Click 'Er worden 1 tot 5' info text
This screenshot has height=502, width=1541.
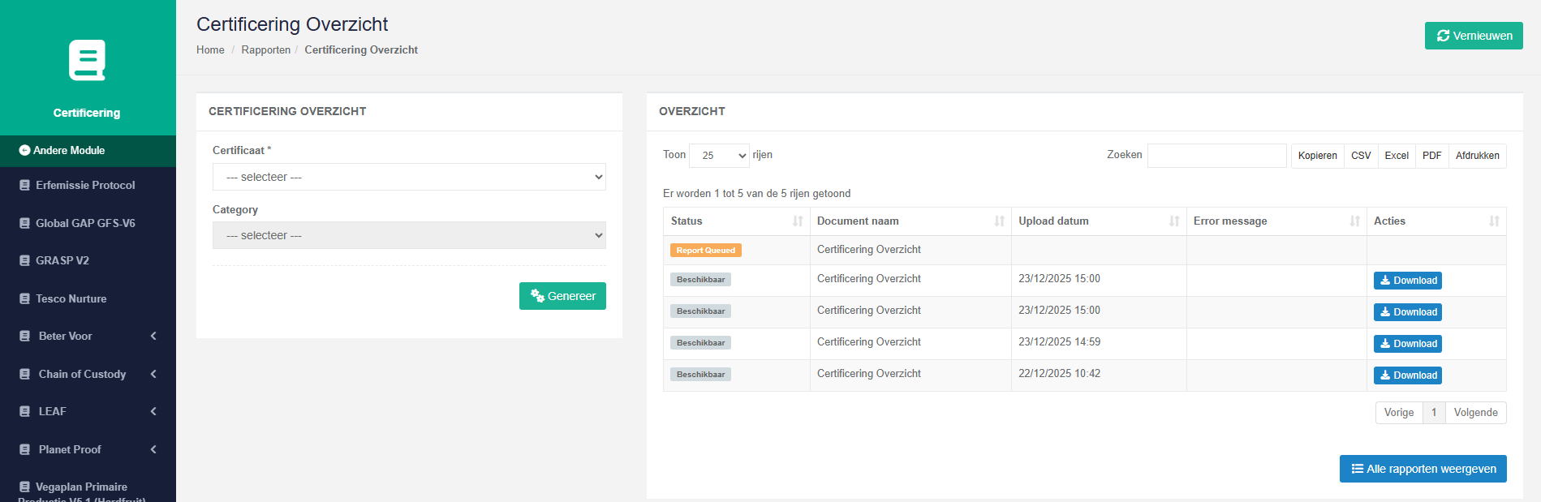coord(756,193)
